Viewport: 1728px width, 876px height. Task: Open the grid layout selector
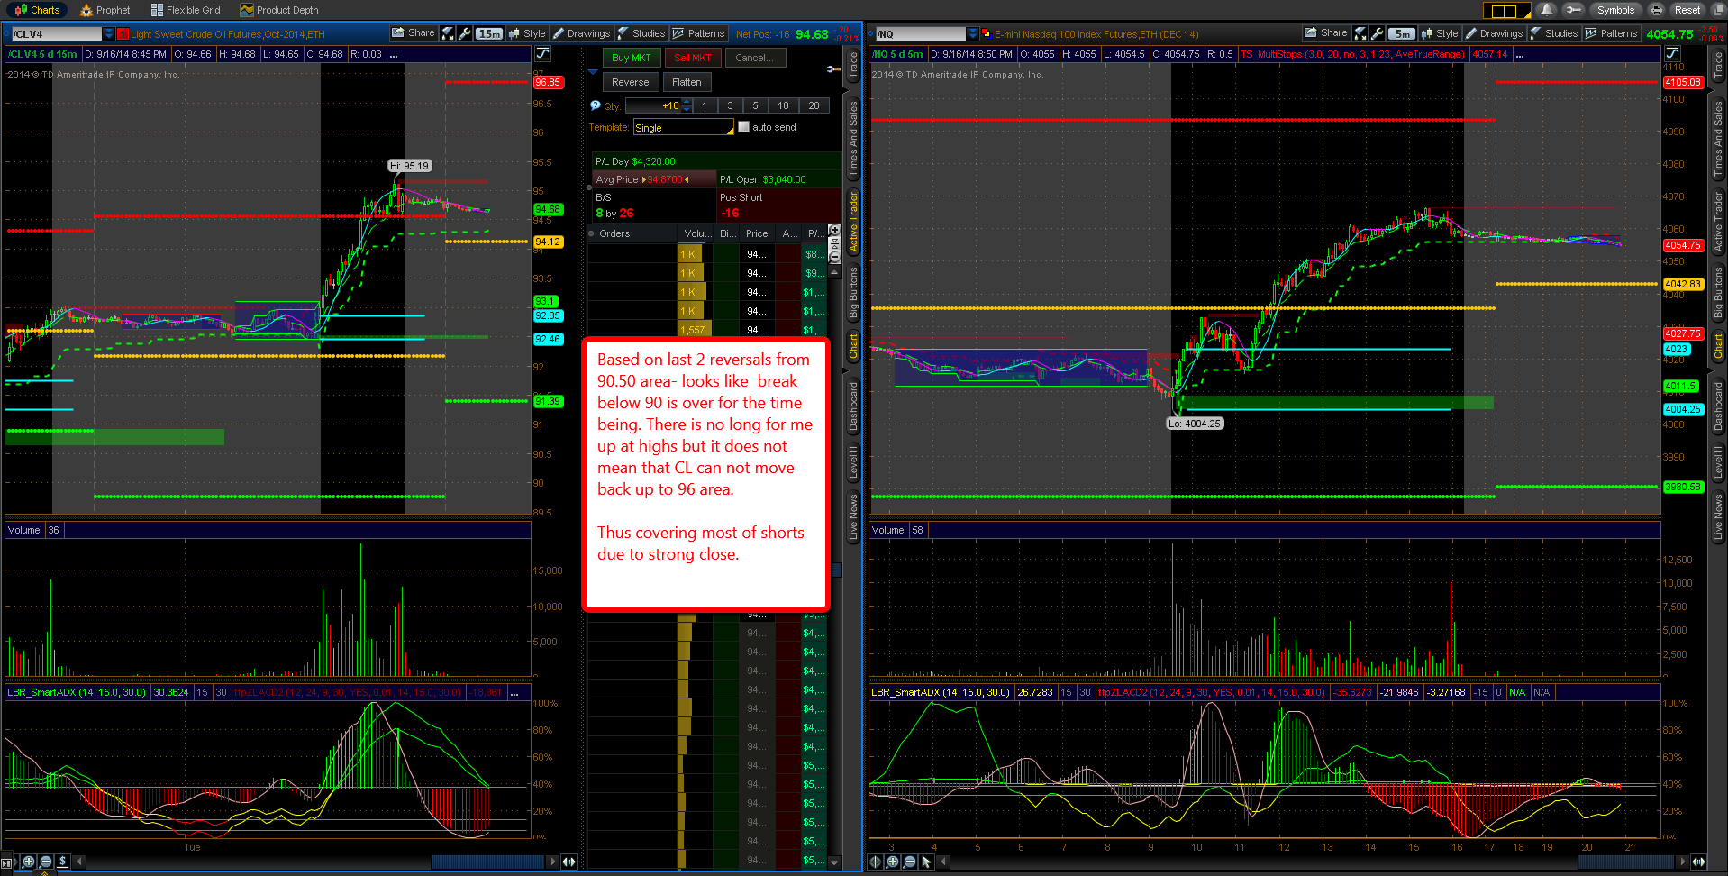click(x=1506, y=11)
